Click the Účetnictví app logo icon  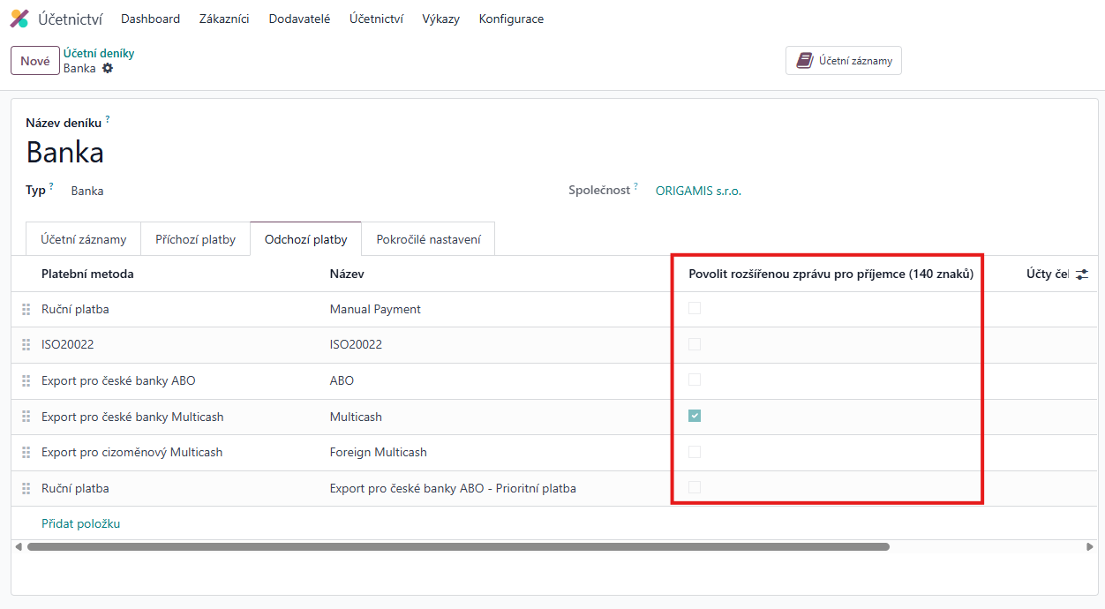click(x=19, y=19)
